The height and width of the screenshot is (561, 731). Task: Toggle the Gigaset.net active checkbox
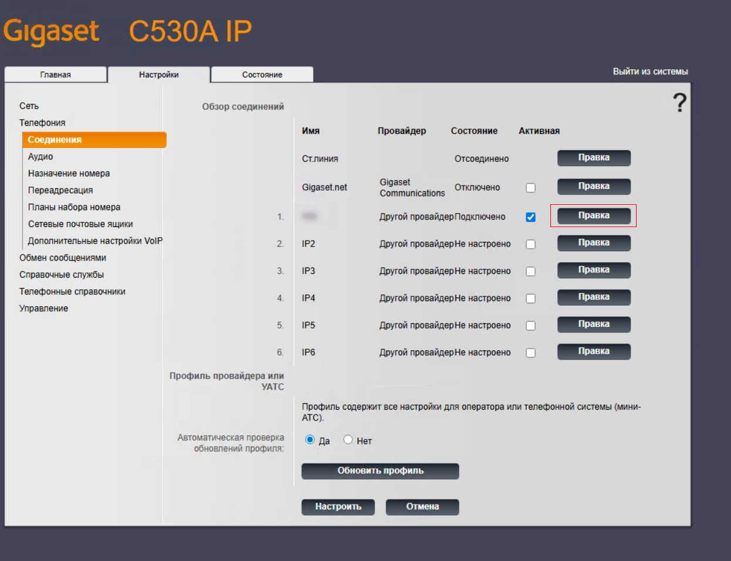click(530, 188)
